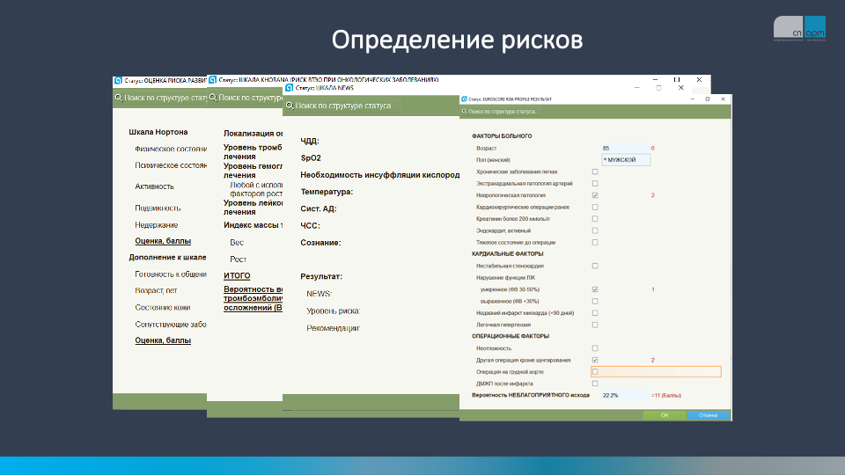Click Уровень риска row in NEWS window
Viewport: 845px width, 475px height.
tap(333, 311)
